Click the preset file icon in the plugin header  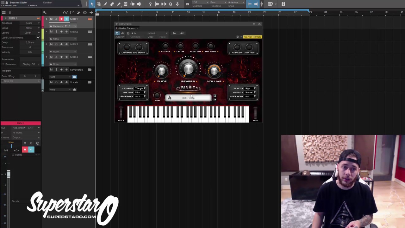click(128, 33)
